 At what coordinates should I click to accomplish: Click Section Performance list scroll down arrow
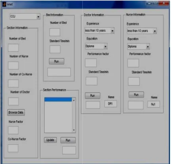tap(74, 130)
